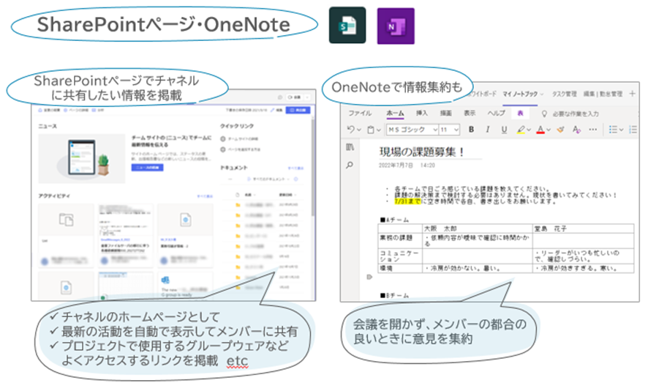Add a new tab with plus icon
This screenshot has width=648, height=383.
pos(633,94)
